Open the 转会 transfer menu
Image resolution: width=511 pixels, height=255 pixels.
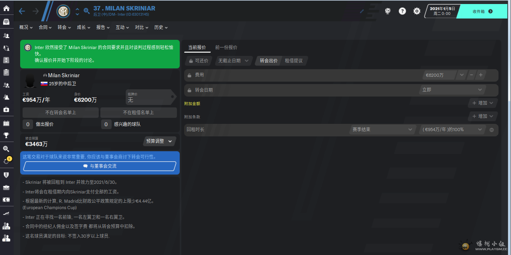[64, 27]
